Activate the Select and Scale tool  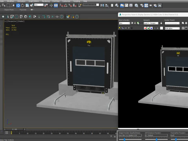(27, 5)
